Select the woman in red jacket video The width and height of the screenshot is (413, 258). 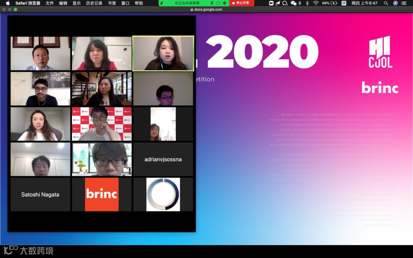[x=102, y=54]
